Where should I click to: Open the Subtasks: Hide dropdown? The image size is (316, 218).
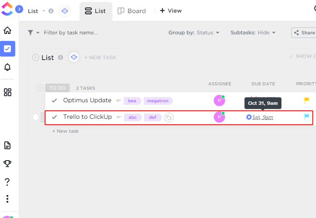(253, 33)
